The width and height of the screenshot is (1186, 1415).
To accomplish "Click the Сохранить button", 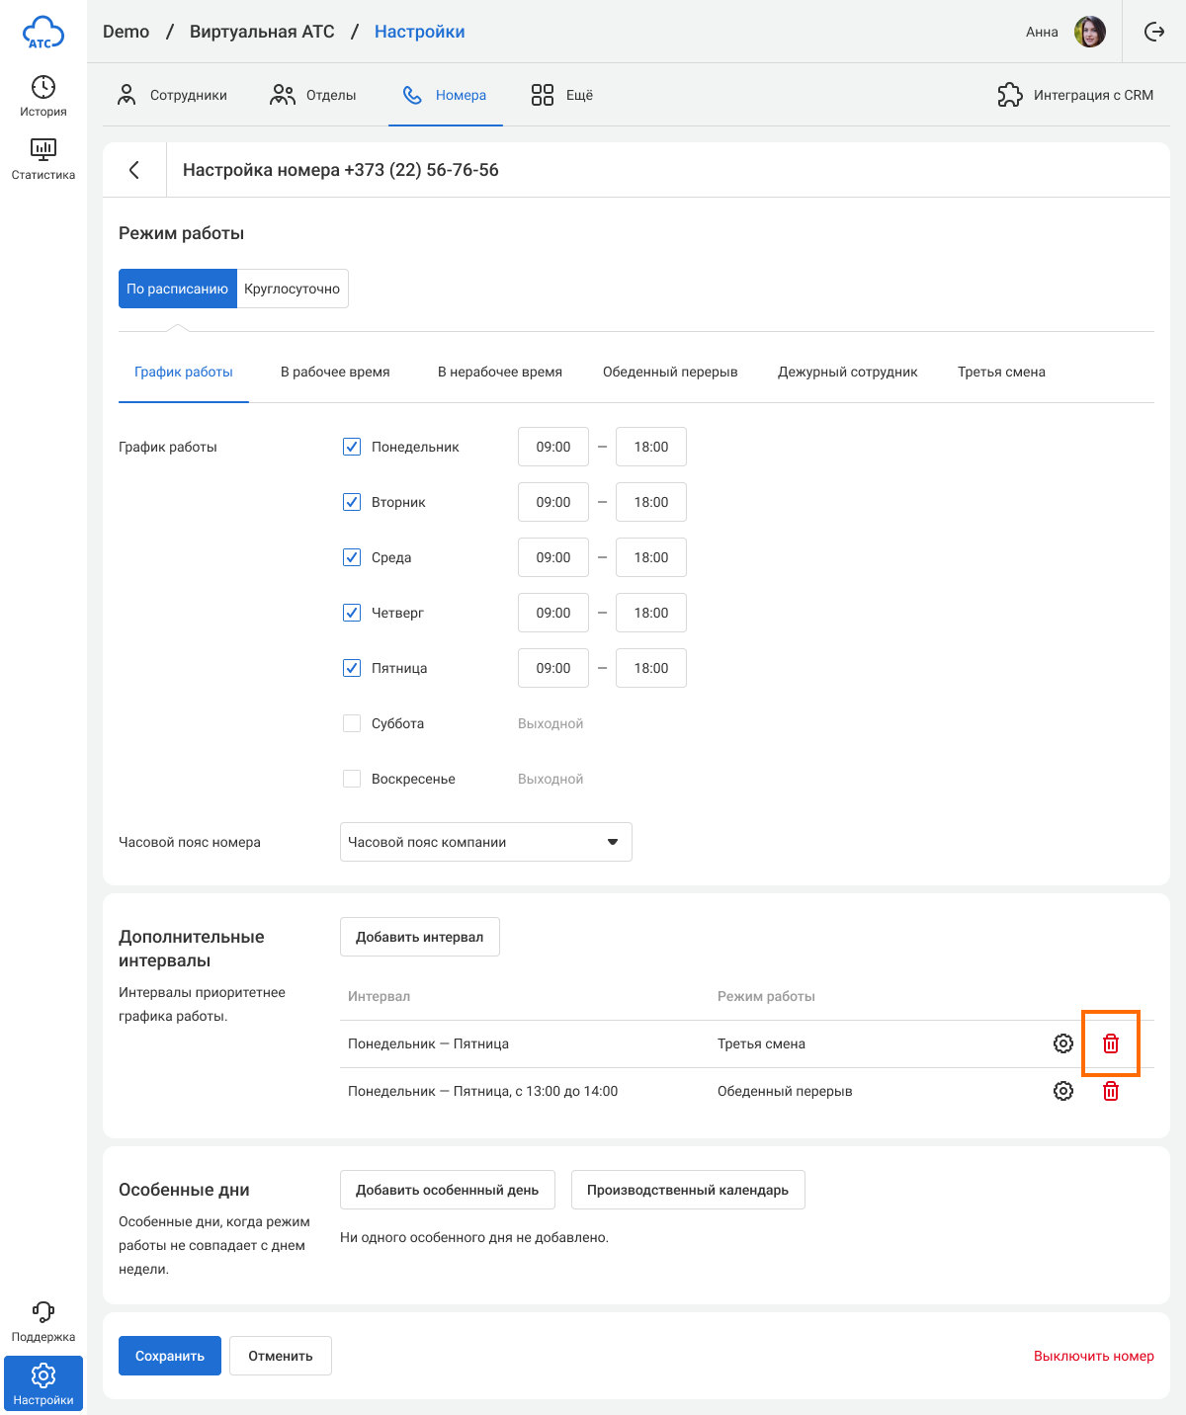I will [x=170, y=1356].
